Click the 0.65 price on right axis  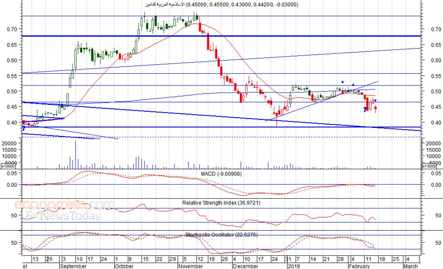pyautogui.click(x=436, y=45)
